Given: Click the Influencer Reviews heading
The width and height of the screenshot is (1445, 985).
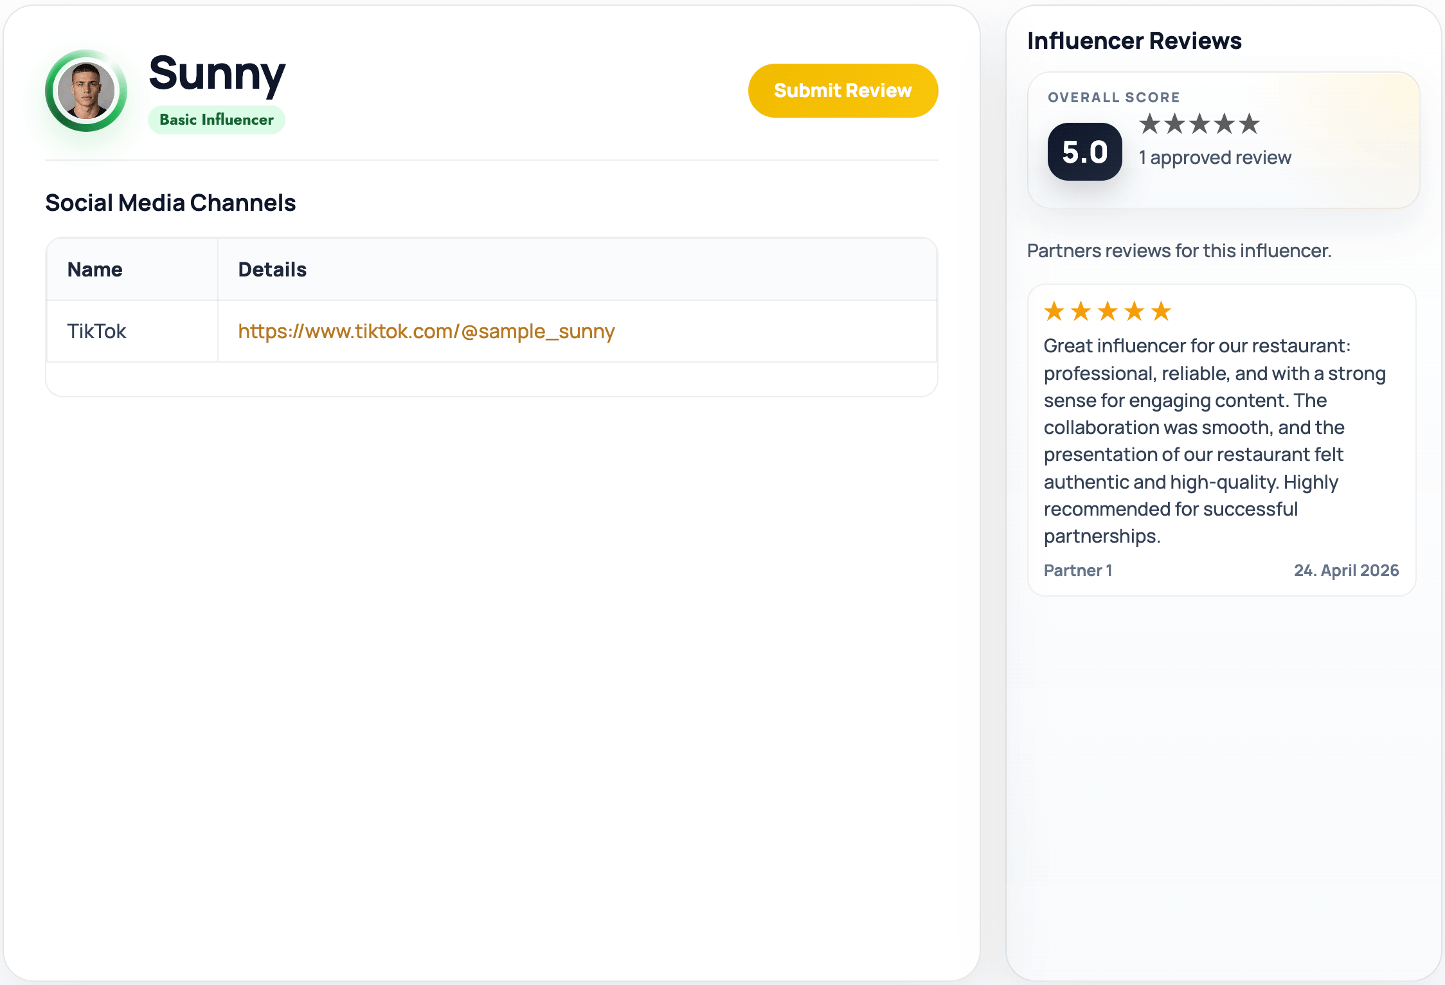Looking at the screenshot, I should 1135,41.
